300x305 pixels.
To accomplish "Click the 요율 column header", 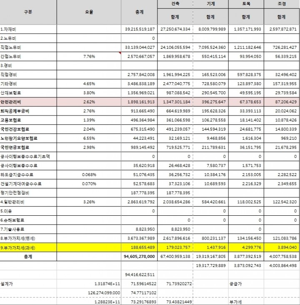I will point(89,12).
